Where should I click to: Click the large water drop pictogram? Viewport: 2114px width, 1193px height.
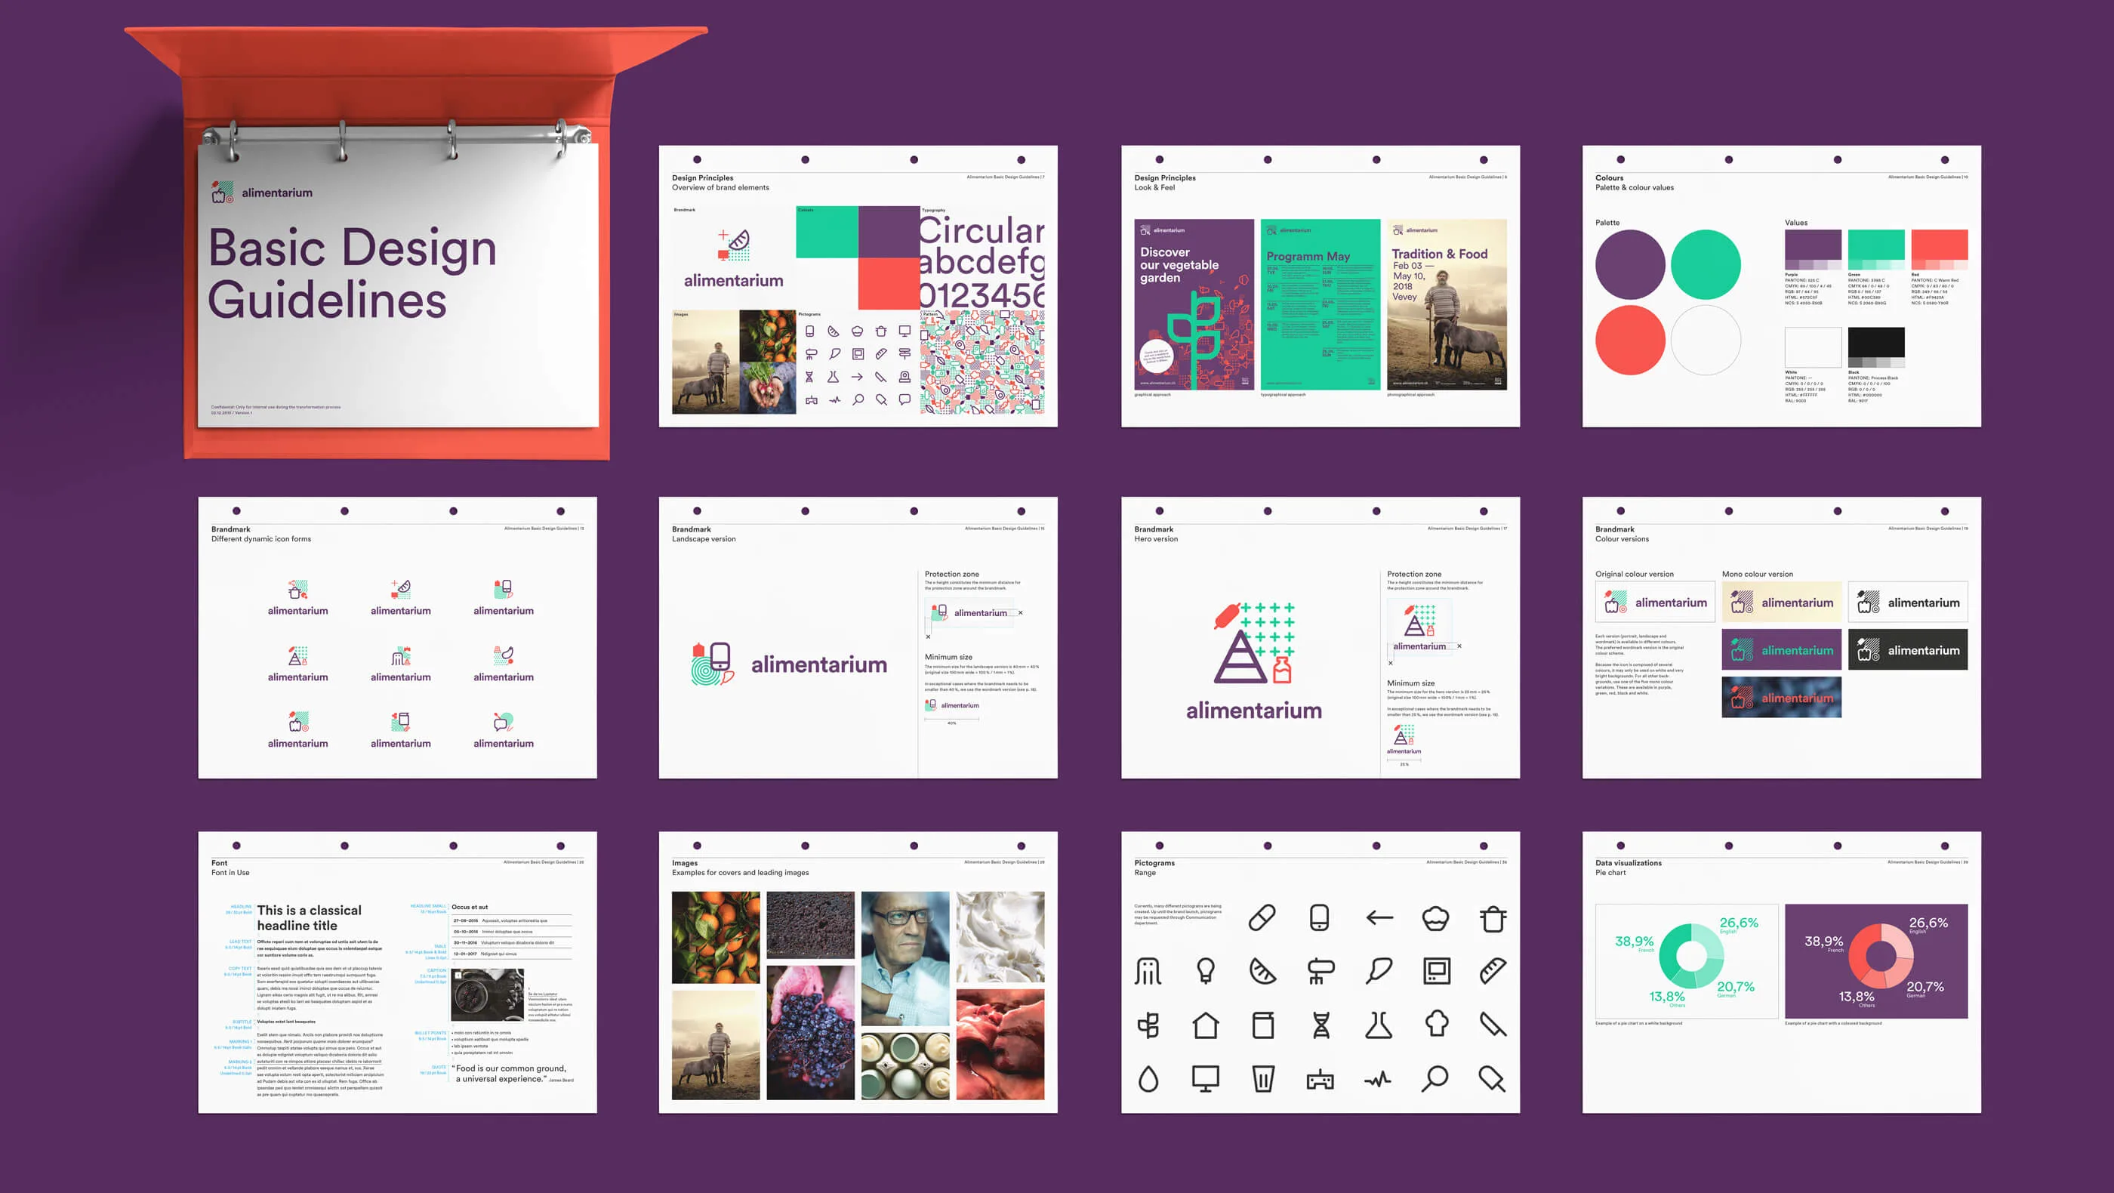(x=1148, y=1078)
